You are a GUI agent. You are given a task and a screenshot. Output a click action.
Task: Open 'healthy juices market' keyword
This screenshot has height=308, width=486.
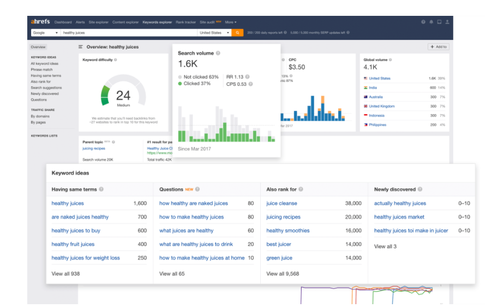pos(399,217)
